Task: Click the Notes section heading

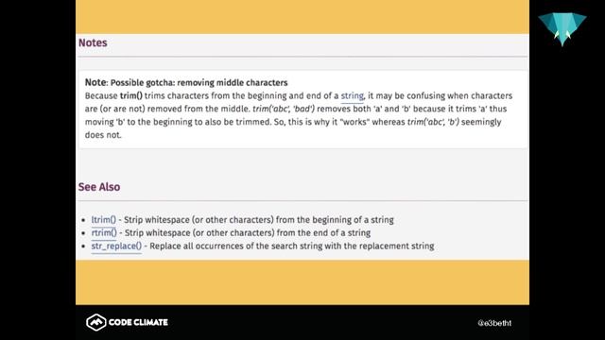Action: 93,42
